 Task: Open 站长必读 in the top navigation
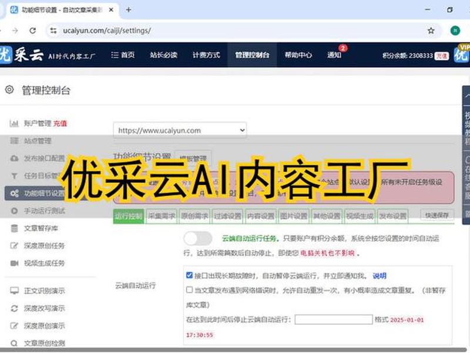click(164, 55)
